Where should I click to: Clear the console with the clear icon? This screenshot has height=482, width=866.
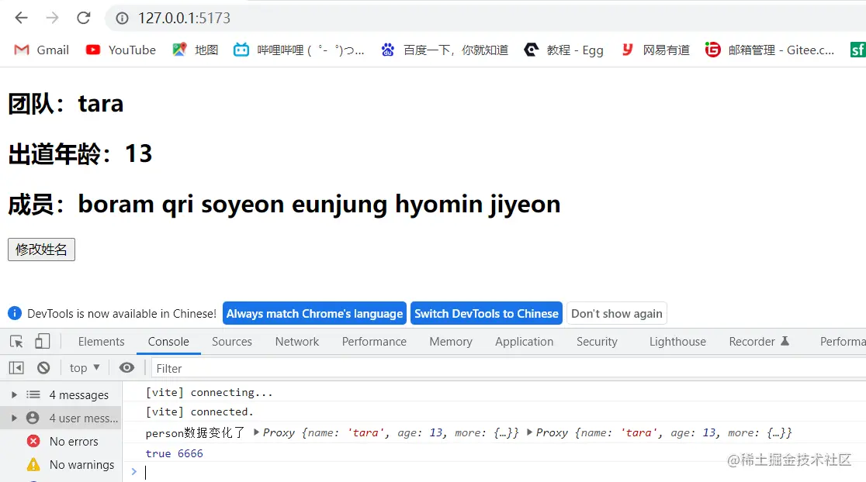click(43, 368)
